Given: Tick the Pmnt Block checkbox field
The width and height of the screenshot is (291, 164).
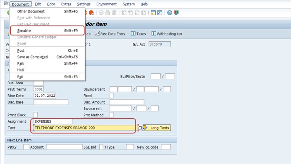Looking at the screenshot, I should pos(36,115).
